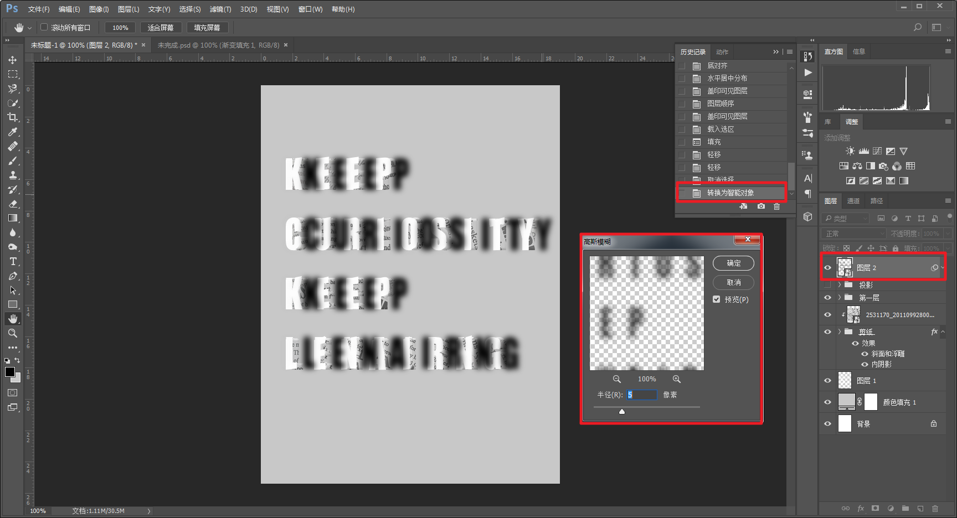Select the Rectangular Marquee tool
This screenshot has width=957, height=518.
(13, 74)
